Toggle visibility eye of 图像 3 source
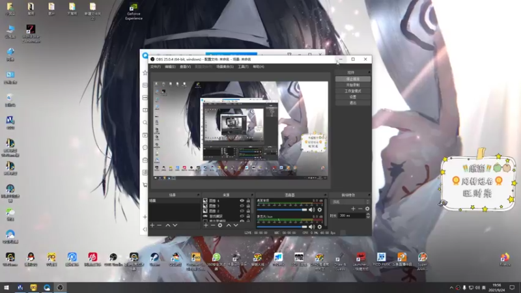 (242, 206)
